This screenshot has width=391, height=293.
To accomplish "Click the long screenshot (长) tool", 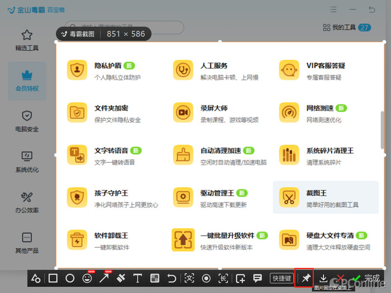I will tap(223, 278).
